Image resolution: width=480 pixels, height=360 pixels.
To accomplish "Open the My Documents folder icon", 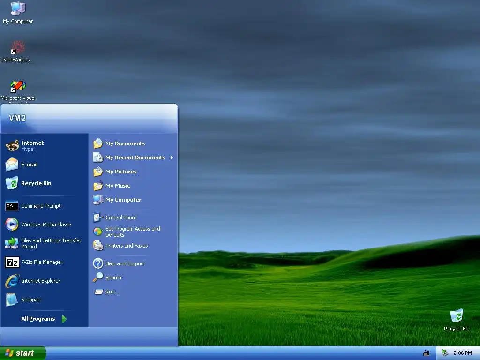I will click(x=98, y=143).
